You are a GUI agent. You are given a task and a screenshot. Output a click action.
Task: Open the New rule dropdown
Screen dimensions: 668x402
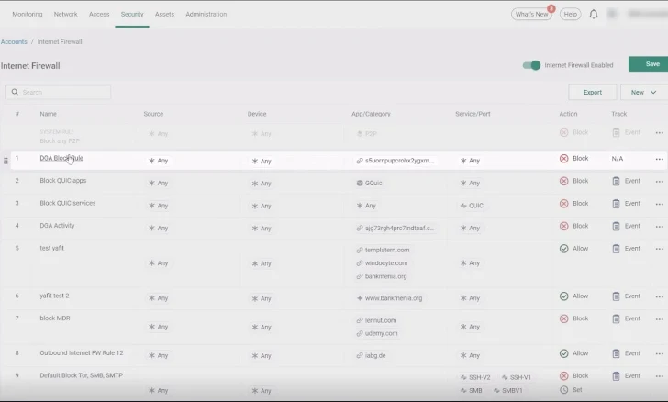644,92
